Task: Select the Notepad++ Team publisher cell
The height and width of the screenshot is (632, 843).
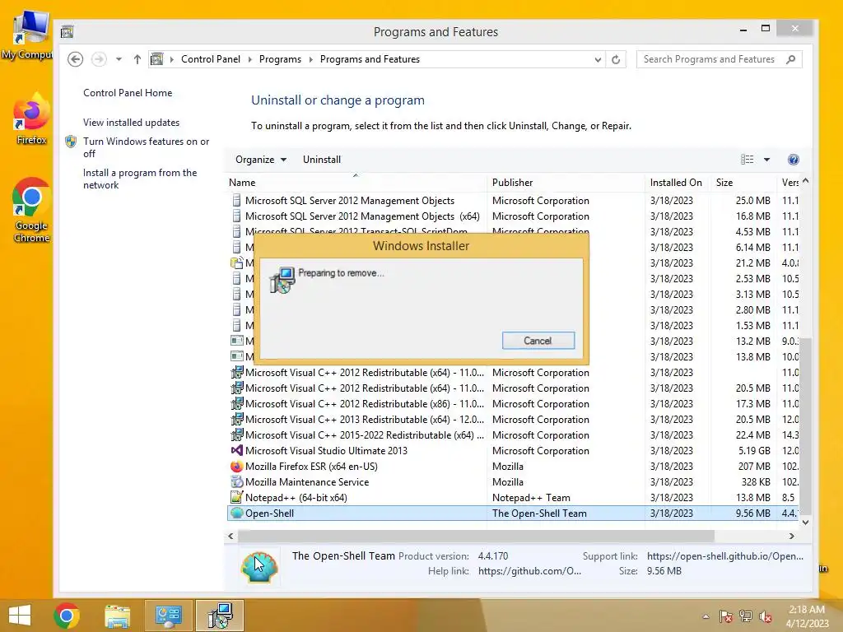Action: point(531,498)
